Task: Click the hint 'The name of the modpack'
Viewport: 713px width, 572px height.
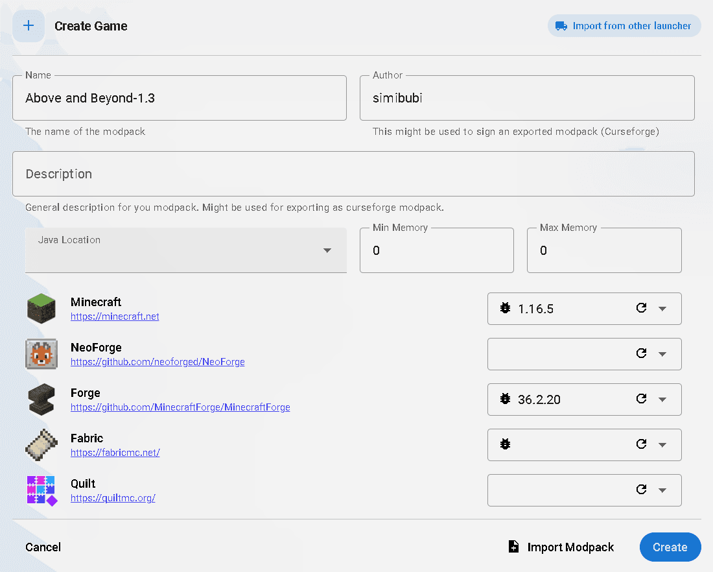Action: pyautogui.click(x=85, y=132)
